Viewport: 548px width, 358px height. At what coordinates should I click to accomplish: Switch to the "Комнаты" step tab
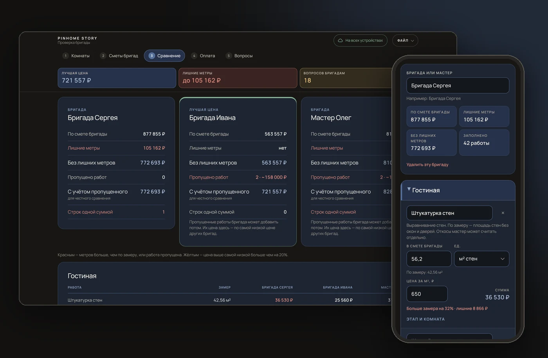coord(76,56)
